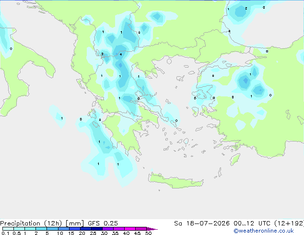304x235 pixels.
Task: Click the 10–15 mm legend swatch
Action: pos(63,229)
